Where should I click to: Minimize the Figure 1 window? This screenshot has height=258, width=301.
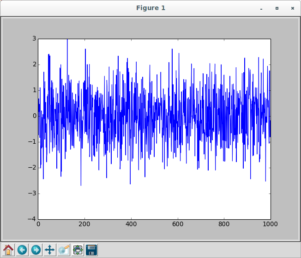point(262,8)
